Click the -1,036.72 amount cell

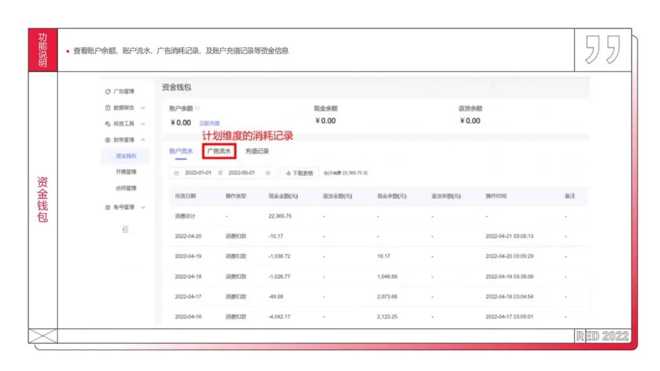279,256
